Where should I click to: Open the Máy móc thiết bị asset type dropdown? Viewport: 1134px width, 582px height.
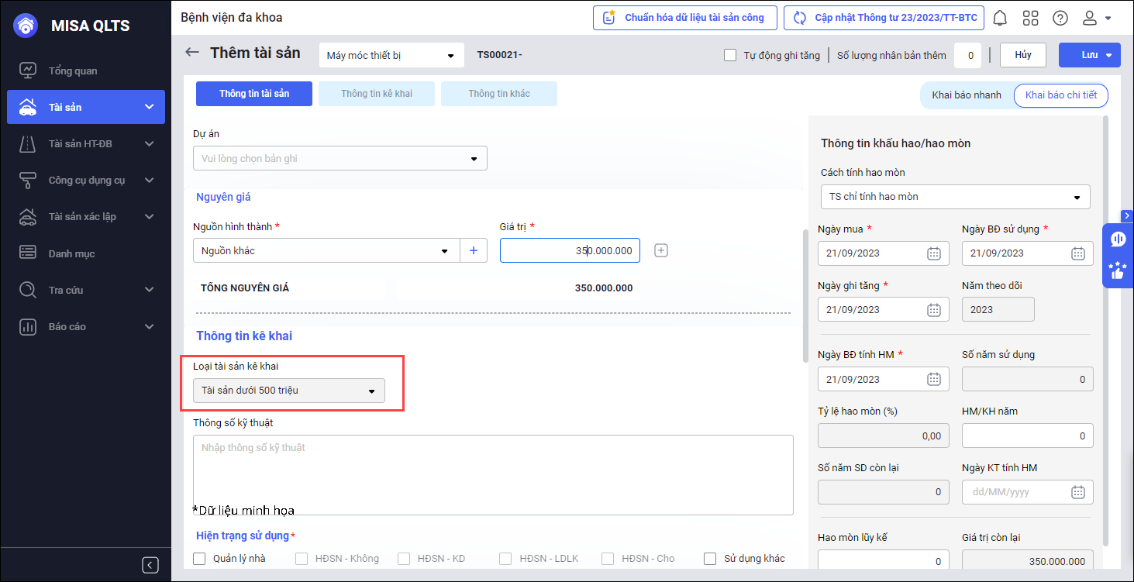(x=391, y=55)
